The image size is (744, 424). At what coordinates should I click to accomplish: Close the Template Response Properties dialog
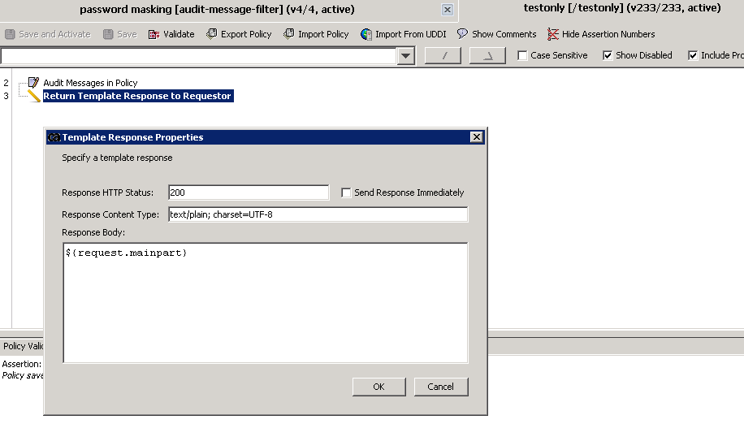[477, 137]
